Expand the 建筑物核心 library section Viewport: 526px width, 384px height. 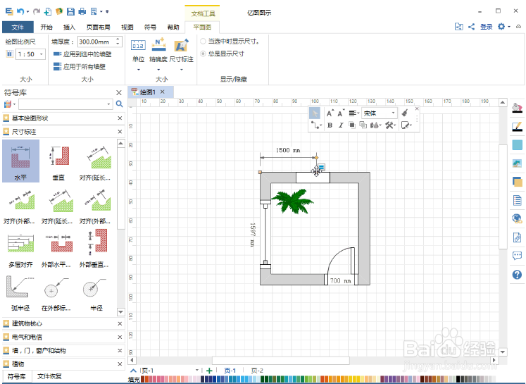tap(63, 323)
